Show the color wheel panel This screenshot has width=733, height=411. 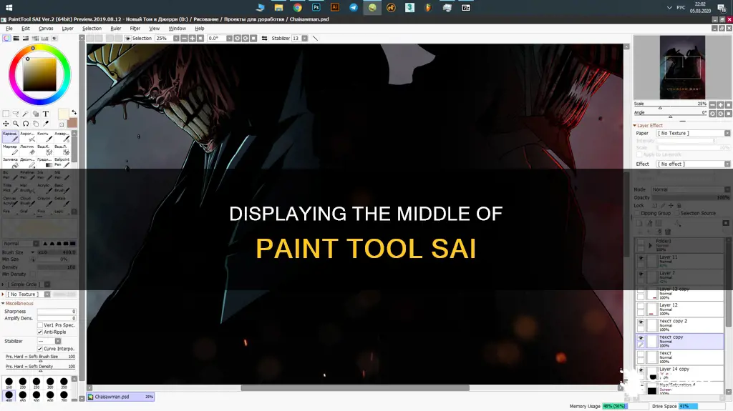[x=6, y=39]
